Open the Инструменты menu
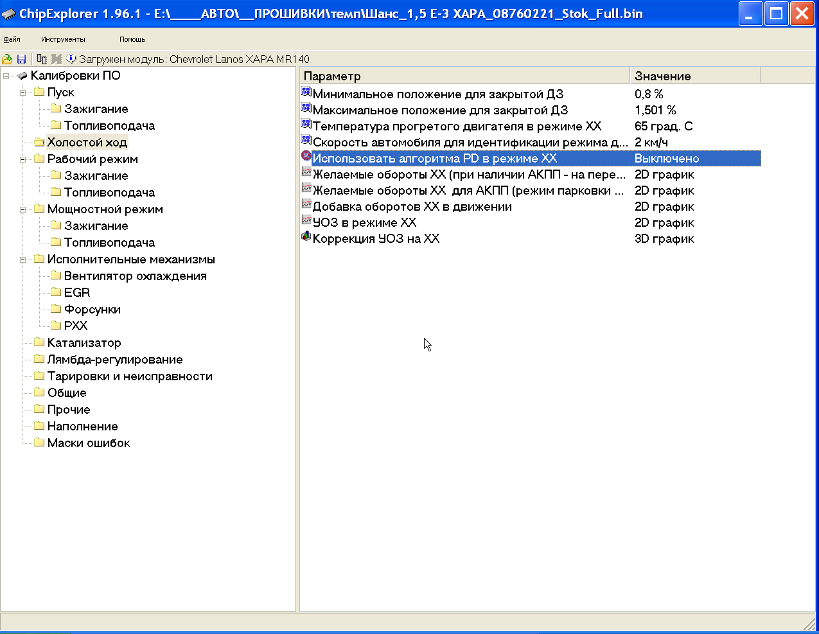Image resolution: width=819 pixels, height=634 pixels. (63, 39)
